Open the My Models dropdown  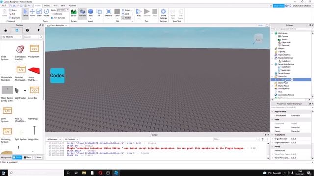point(12,37)
